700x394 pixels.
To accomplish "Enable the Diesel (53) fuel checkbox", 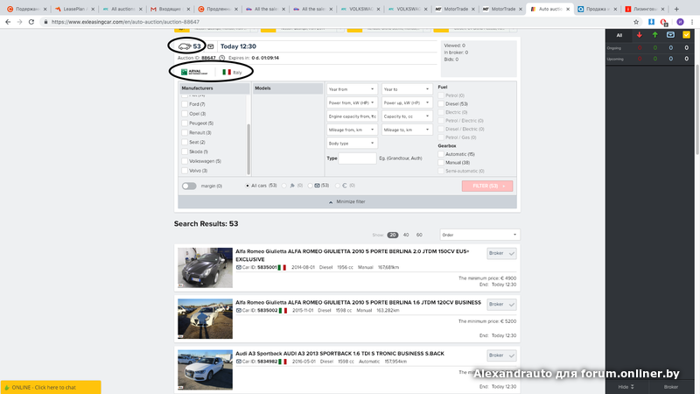I will pyautogui.click(x=441, y=103).
